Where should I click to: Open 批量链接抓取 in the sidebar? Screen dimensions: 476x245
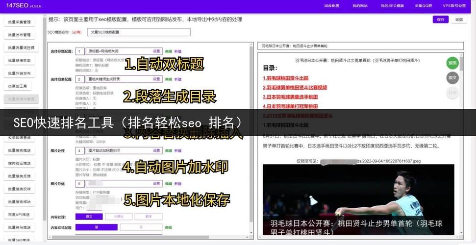pyautogui.click(x=19, y=60)
